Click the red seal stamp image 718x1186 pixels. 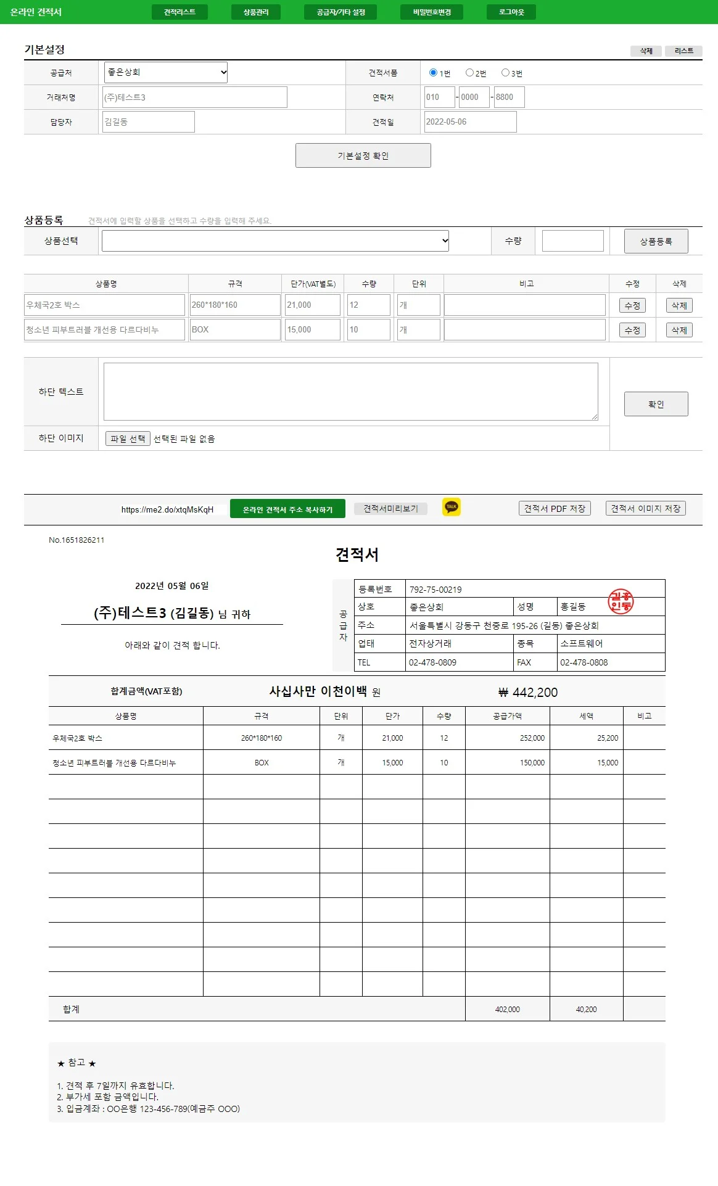[x=621, y=602]
